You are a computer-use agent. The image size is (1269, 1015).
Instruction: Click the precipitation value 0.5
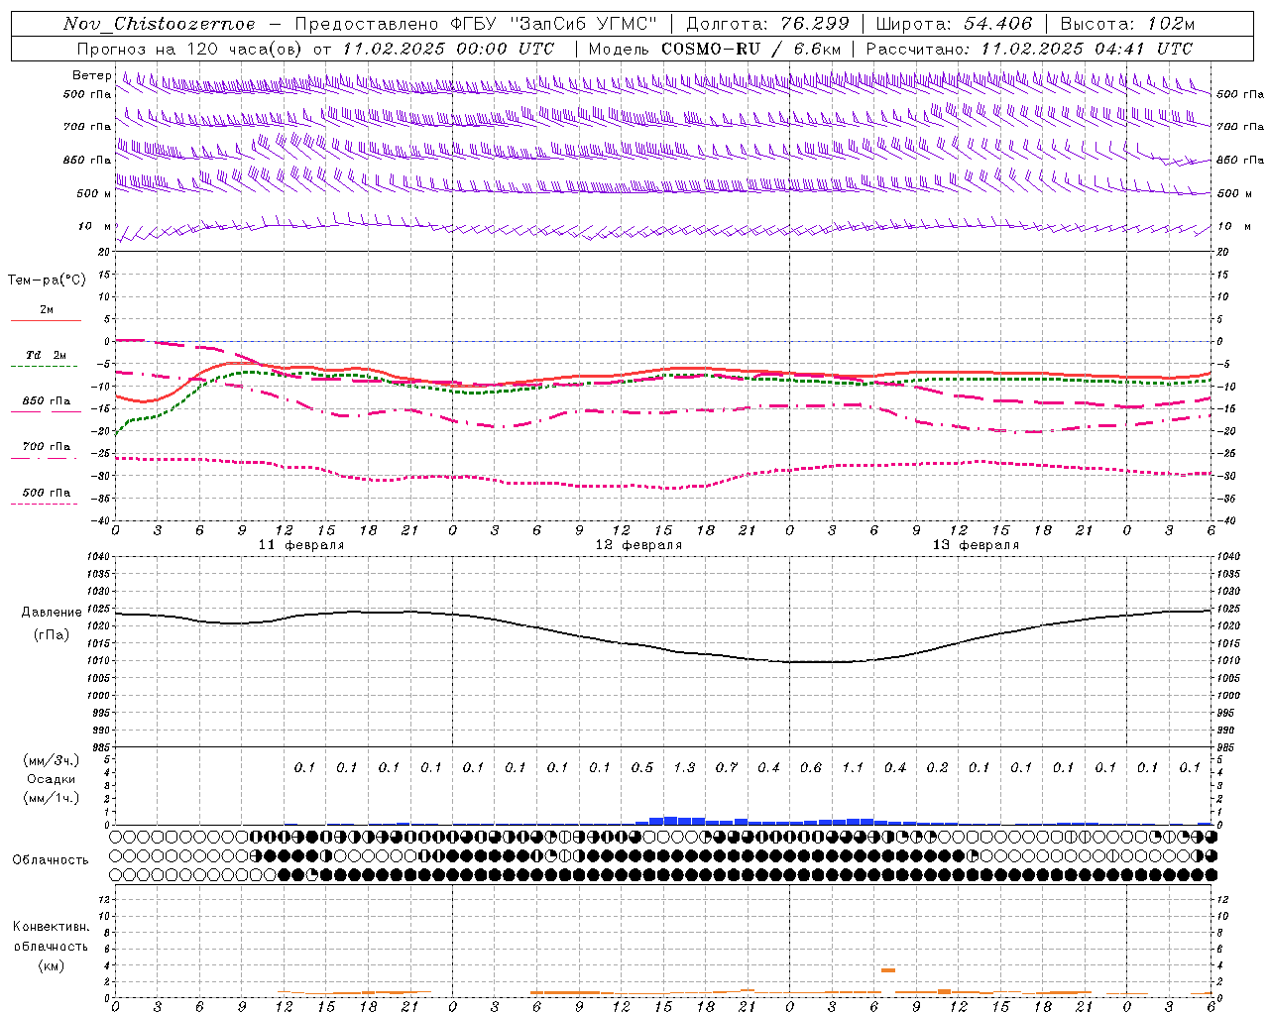642,767
